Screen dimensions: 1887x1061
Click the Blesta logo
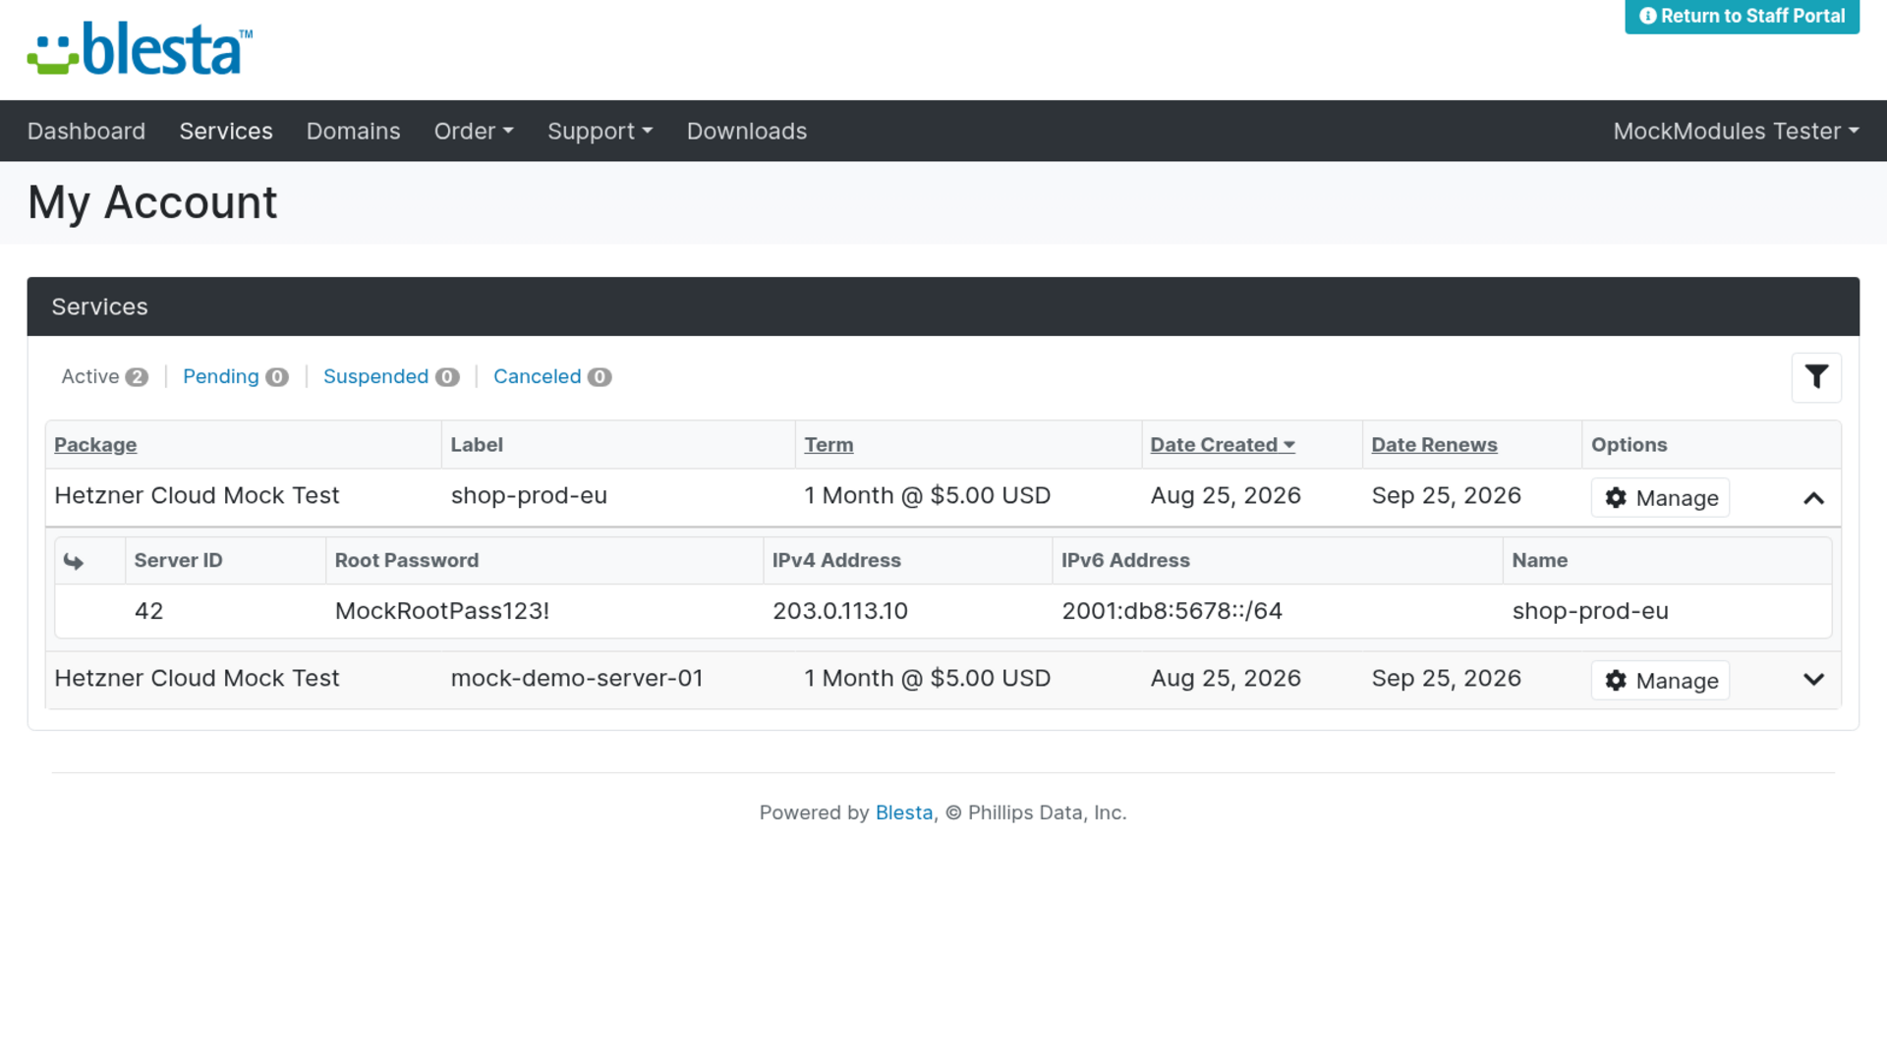pyautogui.click(x=140, y=49)
